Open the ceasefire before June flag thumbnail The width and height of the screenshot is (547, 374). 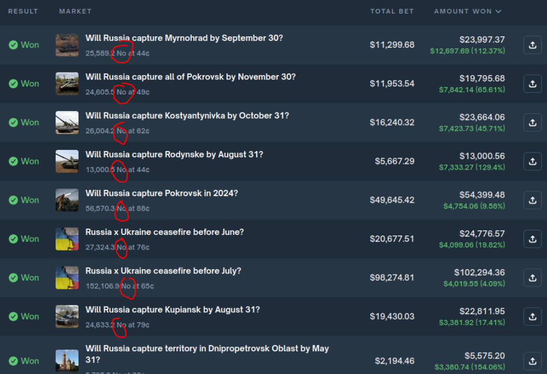(67, 239)
